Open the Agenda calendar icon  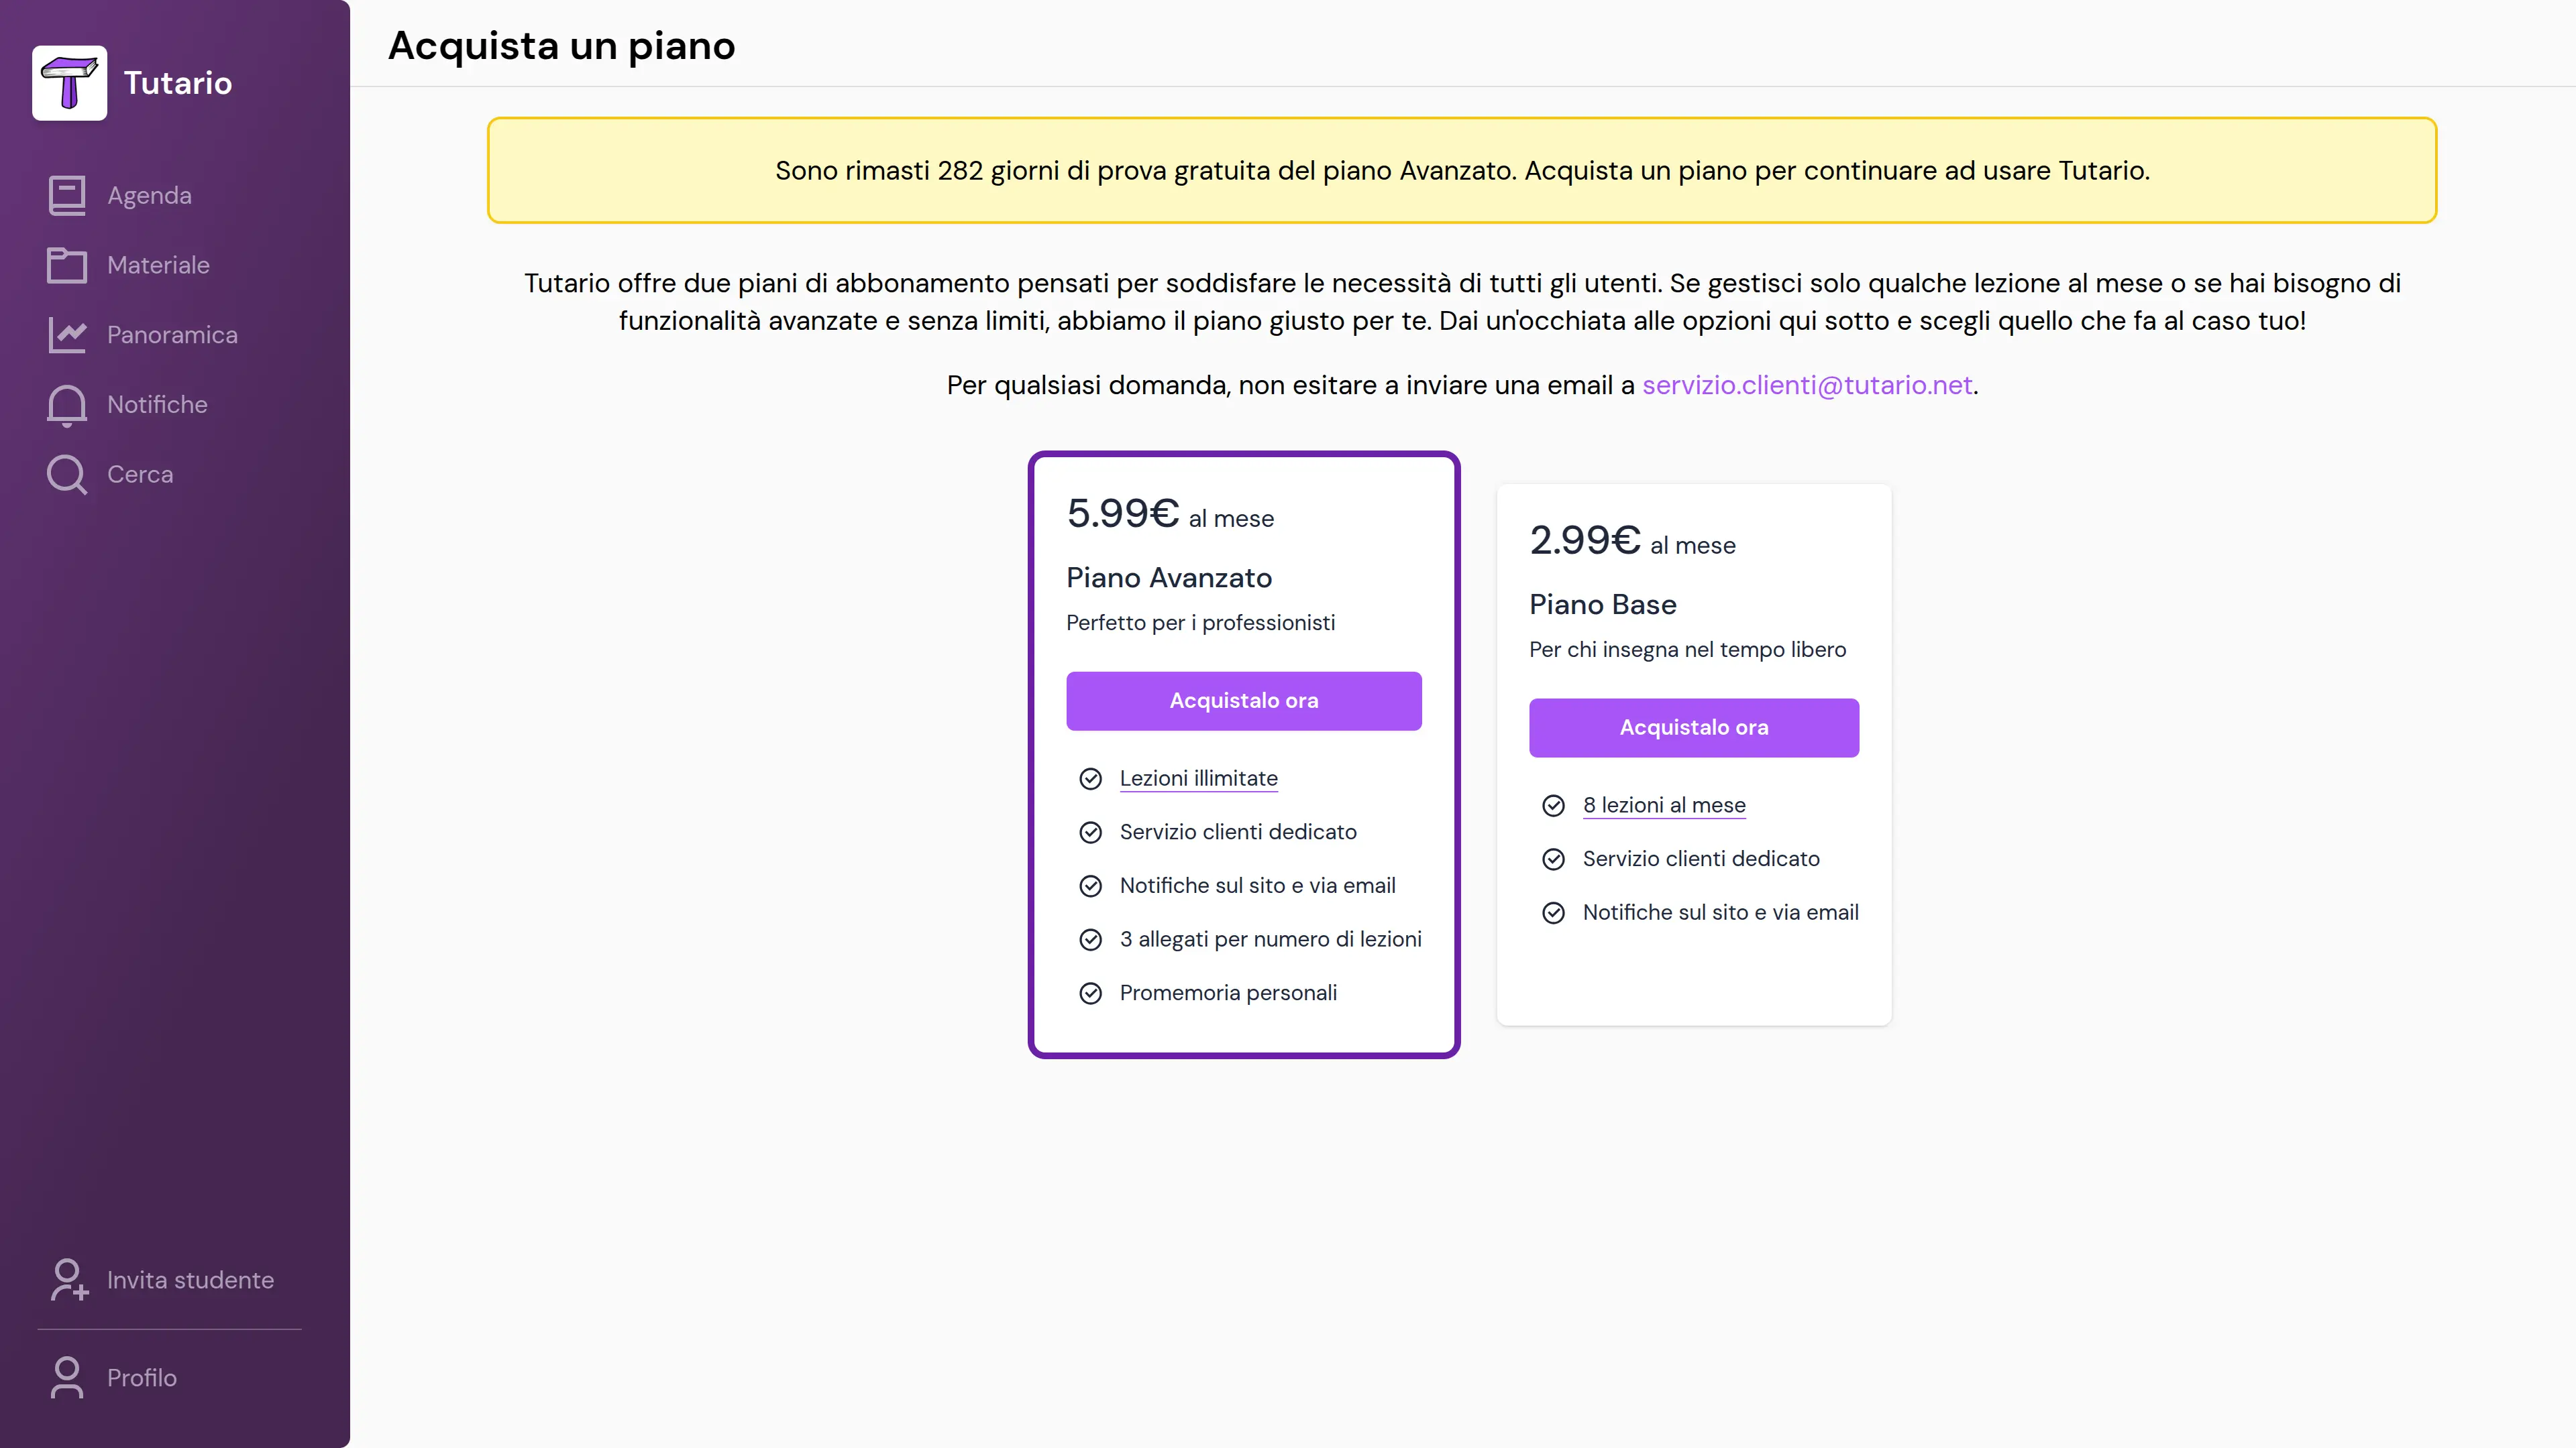click(67, 196)
